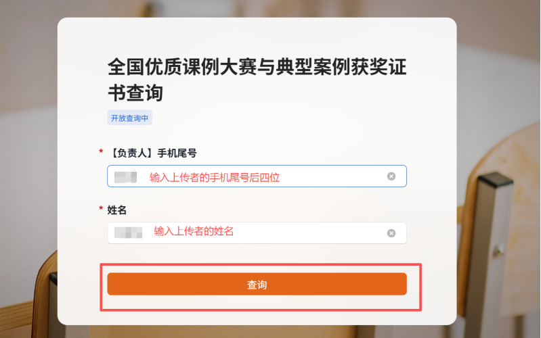Click red hint 输入上传者的手机尾号后四位

tap(214, 177)
